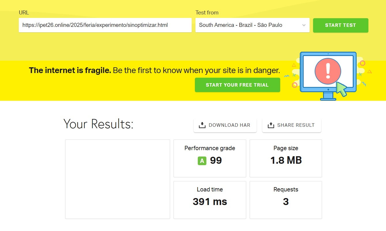Click the DOWNLOAD HAR label text

tap(229, 125)
